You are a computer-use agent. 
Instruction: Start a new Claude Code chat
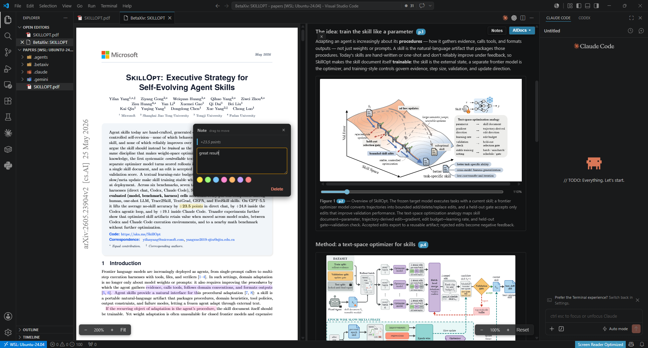coord(641,31)
